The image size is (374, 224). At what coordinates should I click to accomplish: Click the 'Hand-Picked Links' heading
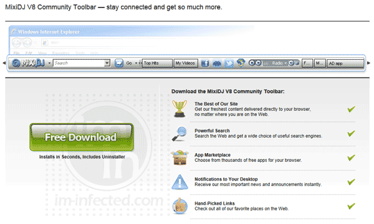point(214,203)
